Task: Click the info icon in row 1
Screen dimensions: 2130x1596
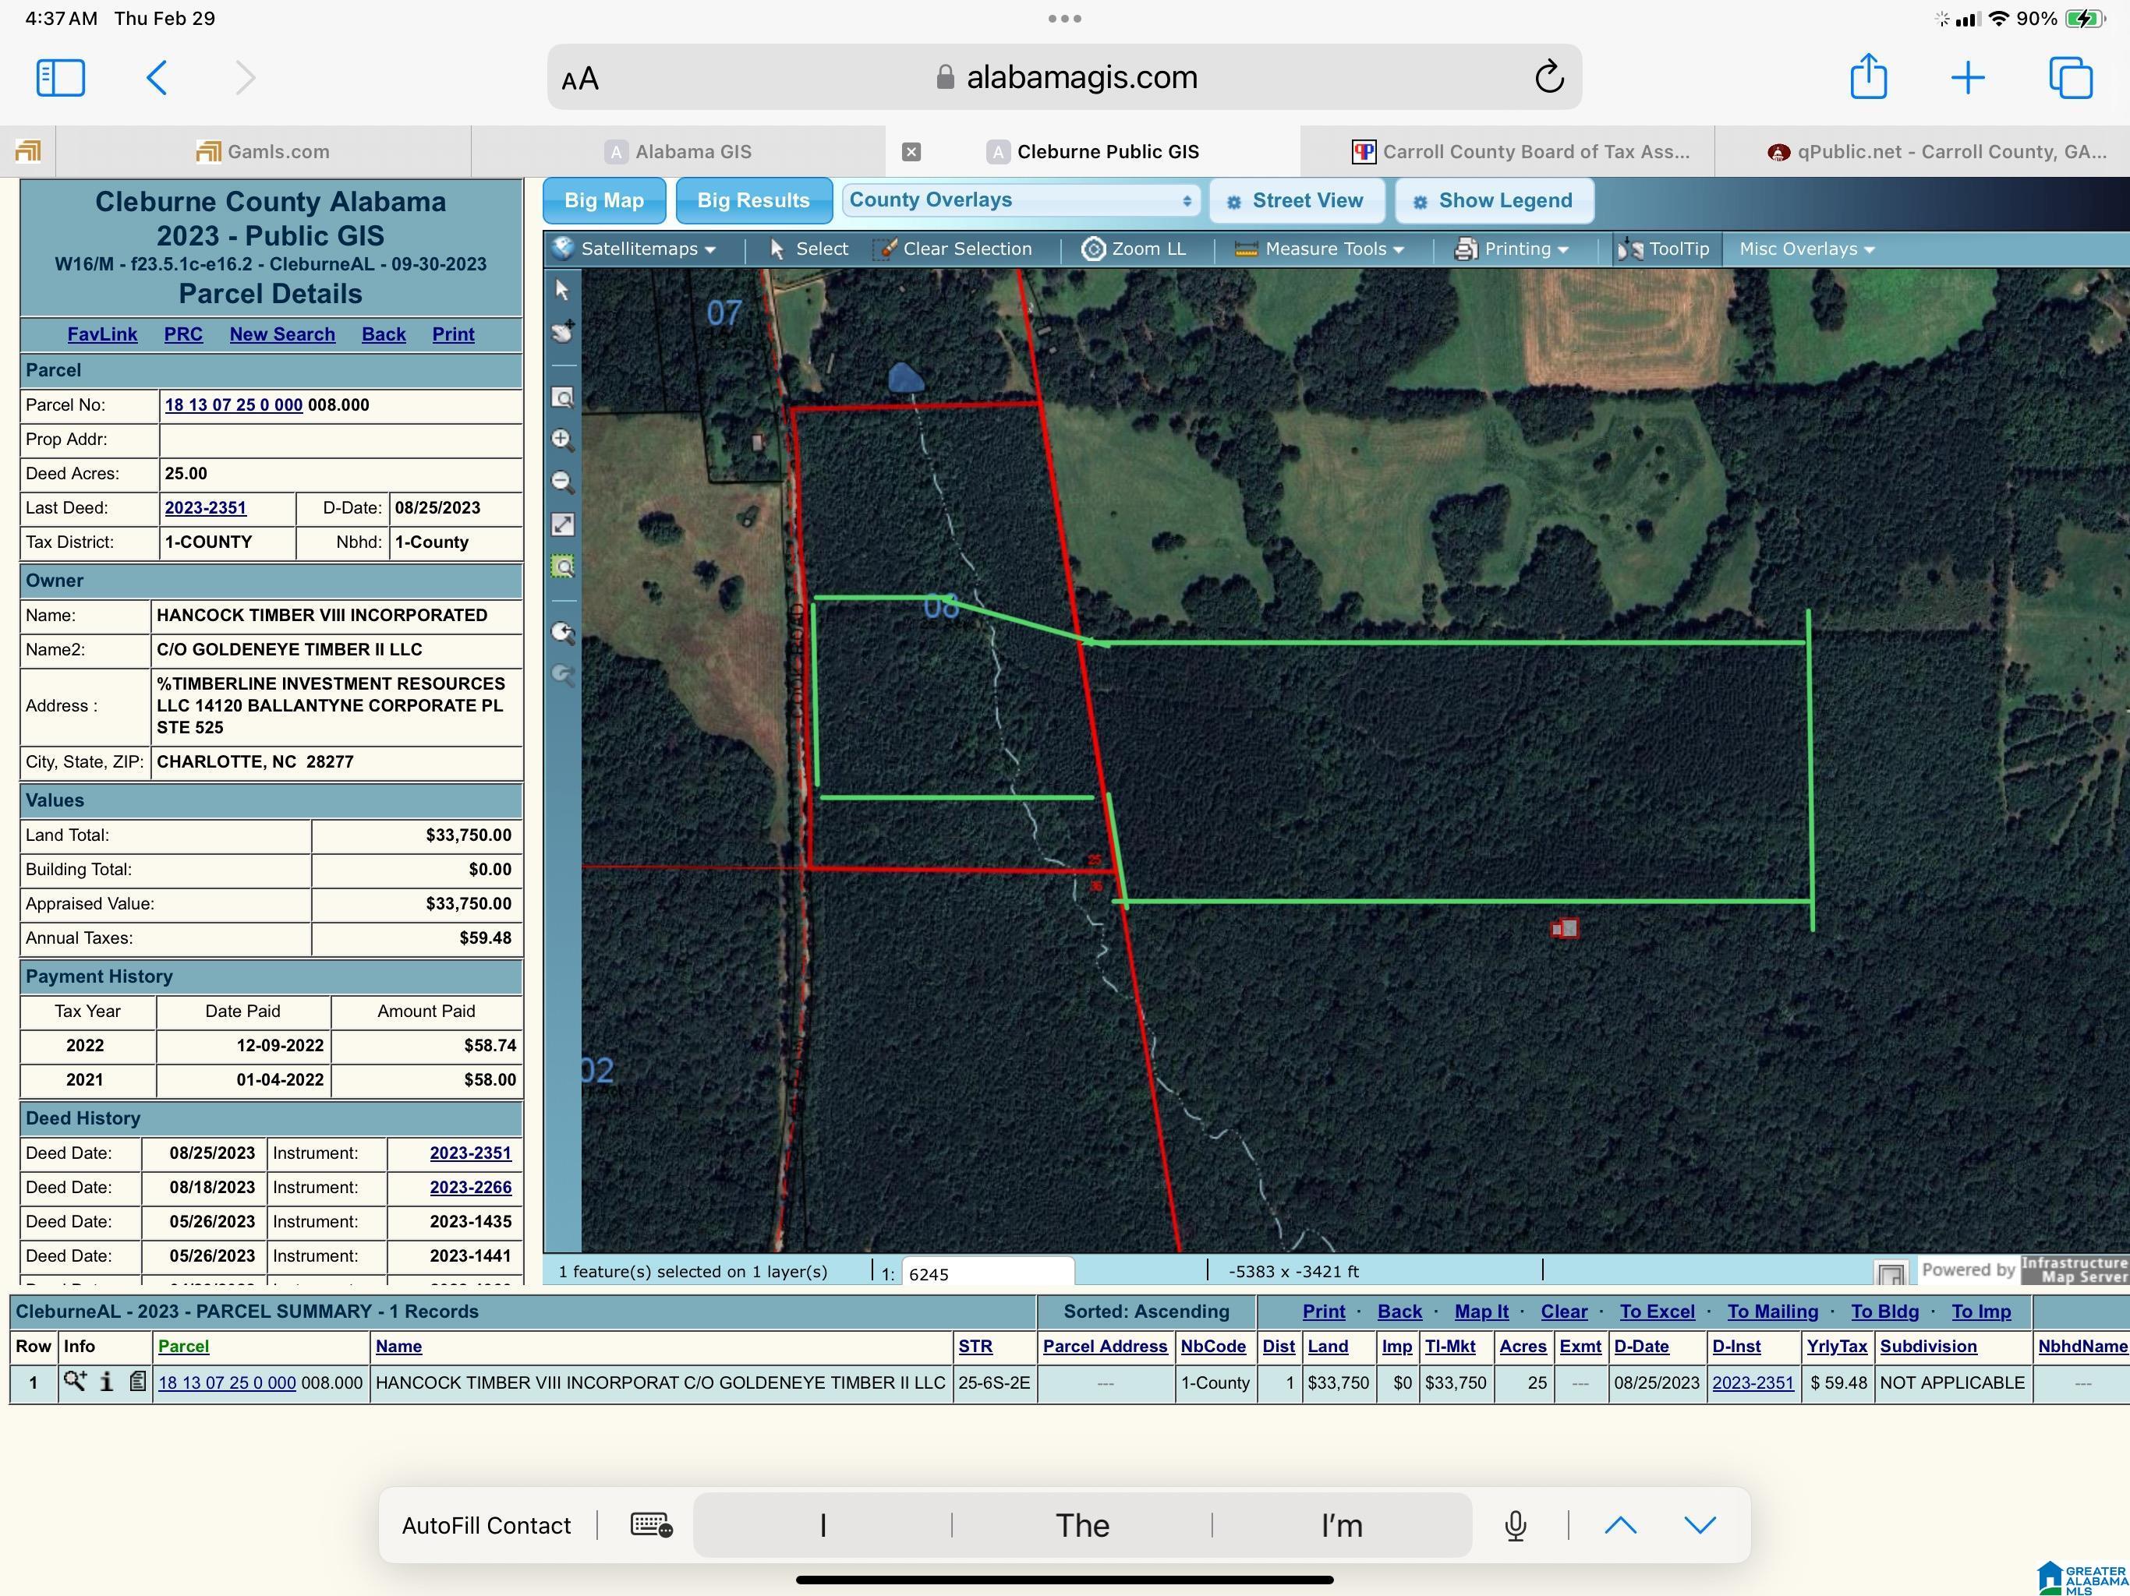Action: click(107, 1382)
